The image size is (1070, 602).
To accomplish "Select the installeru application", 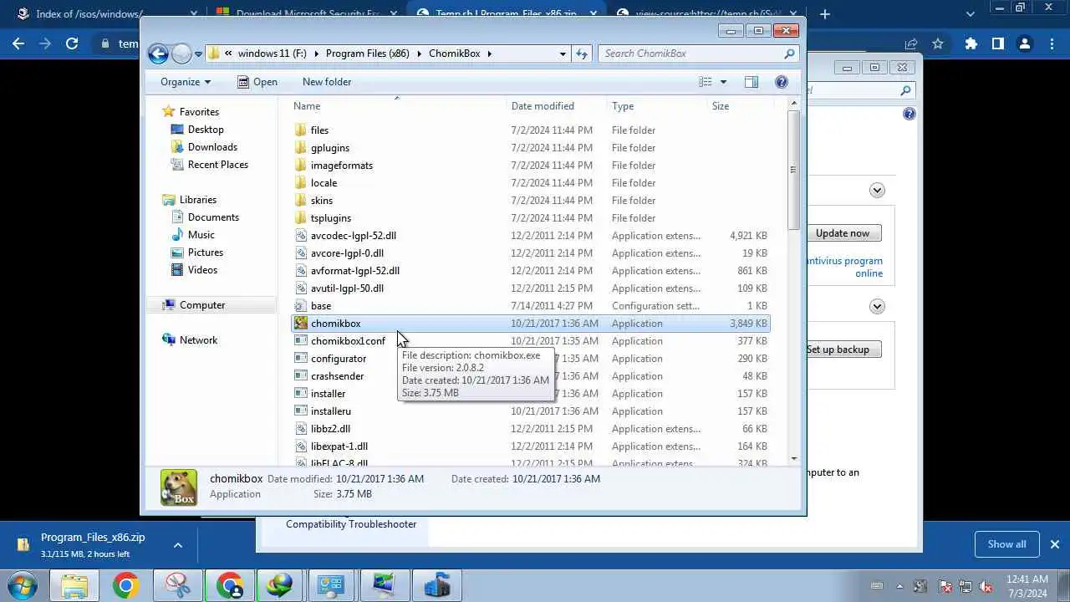I will coord(331,411).
